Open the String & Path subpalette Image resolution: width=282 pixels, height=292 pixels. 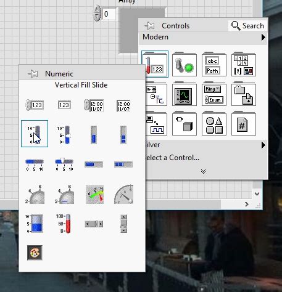214,65
